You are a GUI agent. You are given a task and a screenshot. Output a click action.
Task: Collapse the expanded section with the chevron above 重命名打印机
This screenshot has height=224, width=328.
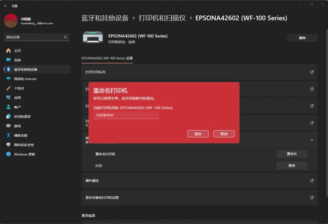pyautogui.click(x=312, y=140)
